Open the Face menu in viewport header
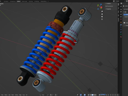The width and height of the screenshot is (128, 96). (24, 95)
